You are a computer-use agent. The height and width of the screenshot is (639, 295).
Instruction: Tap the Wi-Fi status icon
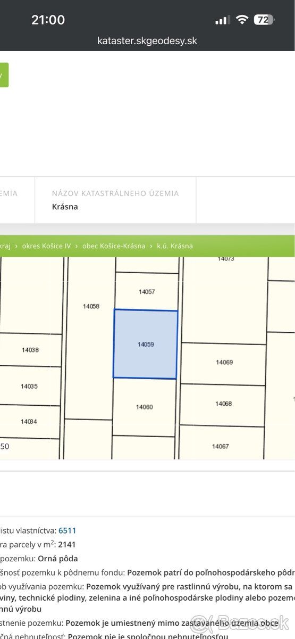[x=242, y=20]
